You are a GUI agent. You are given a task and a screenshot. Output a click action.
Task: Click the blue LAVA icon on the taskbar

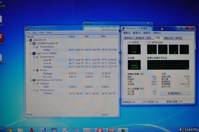[54, 130]
